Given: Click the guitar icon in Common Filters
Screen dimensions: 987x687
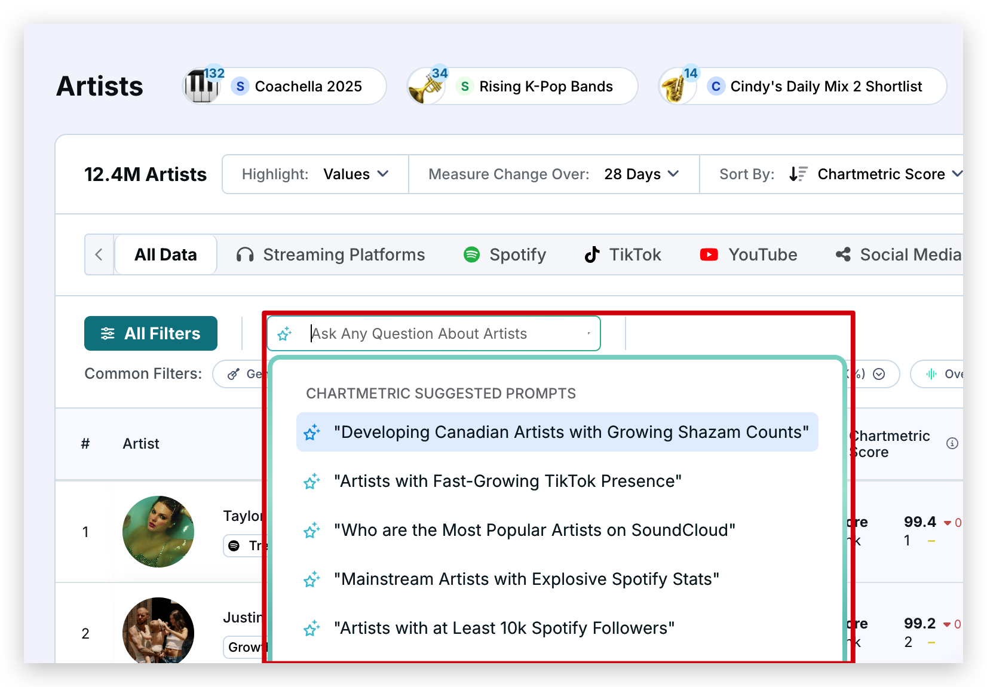Looking at the screenshot, I should 234,374.
